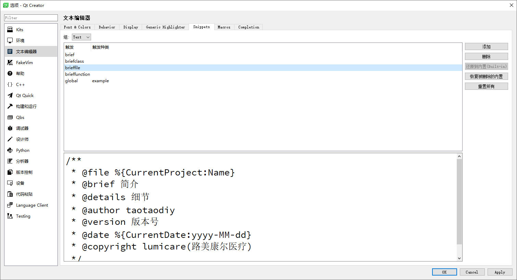Select the brieffile snippet row

click(263, 68)
